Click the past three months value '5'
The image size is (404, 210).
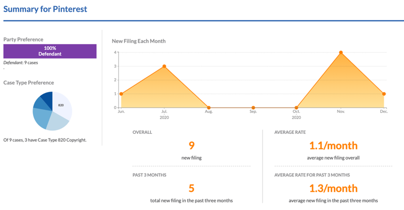[x=191, y=188]
